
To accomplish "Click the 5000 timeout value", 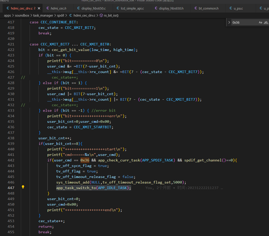I will [x=178, y=182].
